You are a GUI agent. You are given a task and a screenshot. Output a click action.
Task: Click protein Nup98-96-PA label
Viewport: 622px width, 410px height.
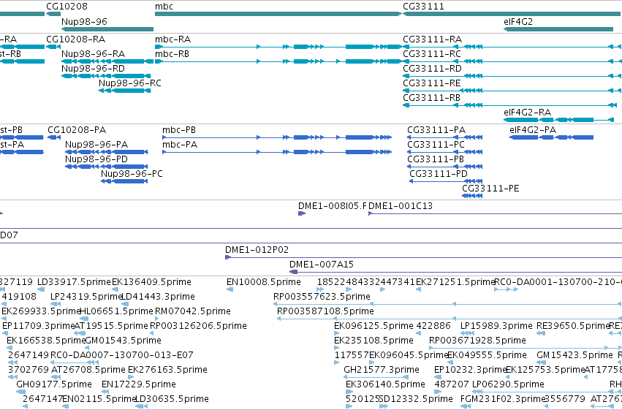tap(96, 145)
